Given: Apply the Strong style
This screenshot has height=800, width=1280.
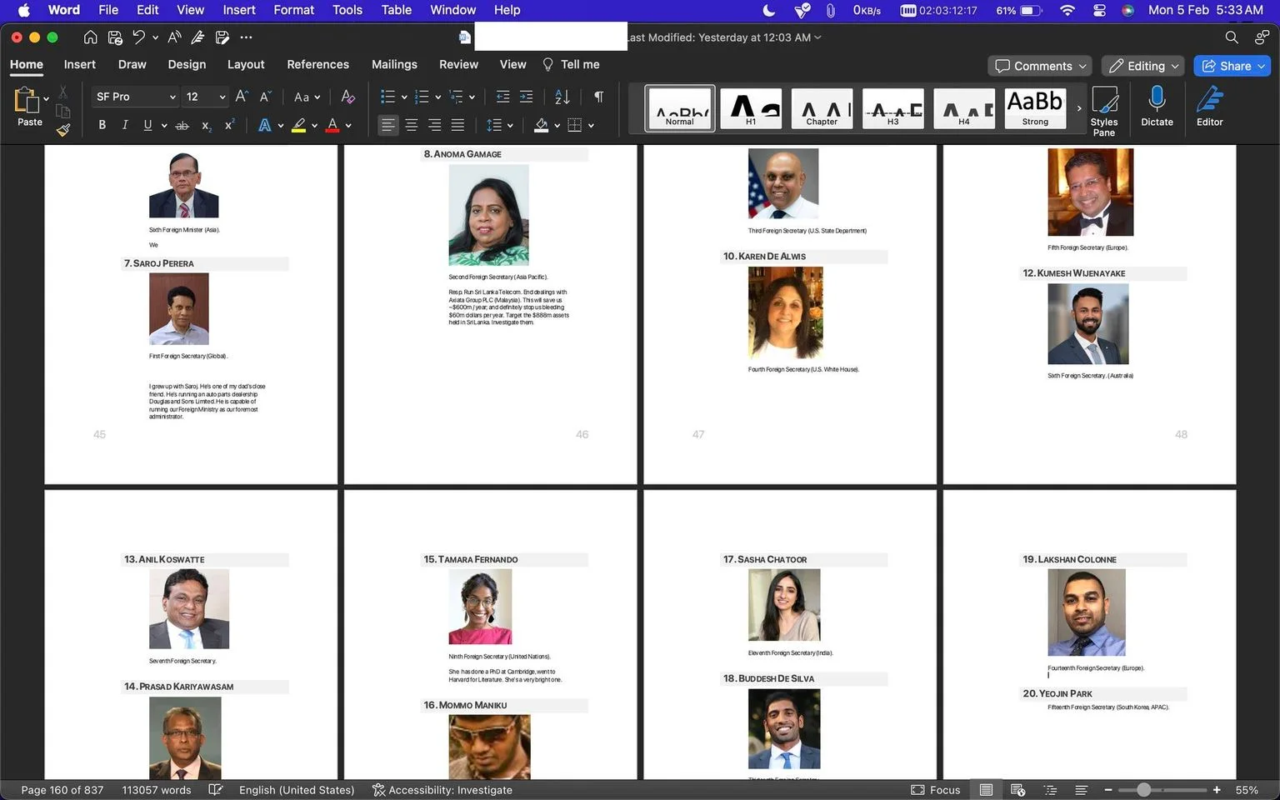Looking at the screenshot, I should [1035, 108].
